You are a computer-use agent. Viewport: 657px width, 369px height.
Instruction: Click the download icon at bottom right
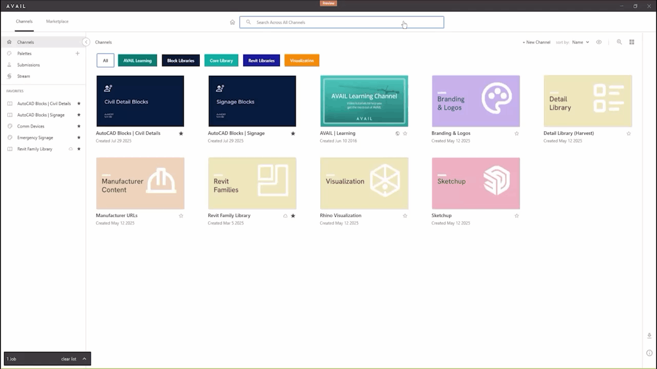[649, 336]
